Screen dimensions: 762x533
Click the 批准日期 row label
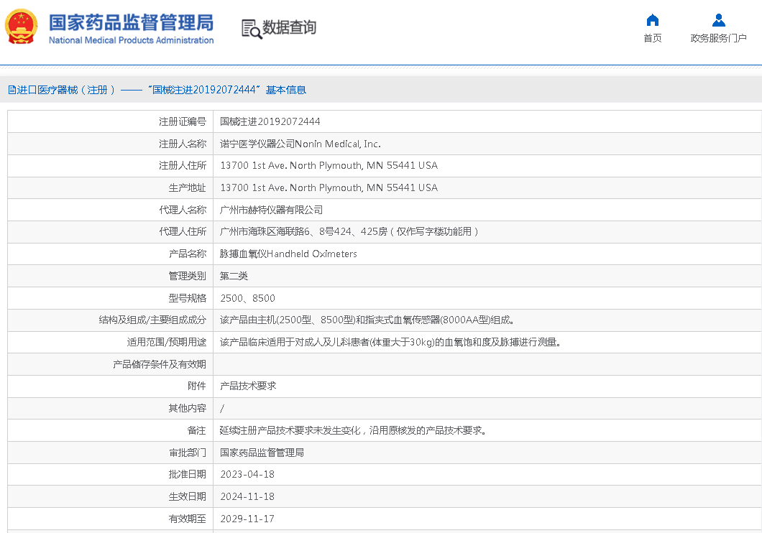click(187, 474)
